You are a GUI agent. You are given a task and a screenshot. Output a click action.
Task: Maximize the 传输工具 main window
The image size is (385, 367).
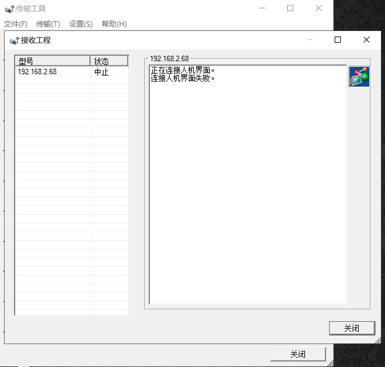tap(290, 8)
